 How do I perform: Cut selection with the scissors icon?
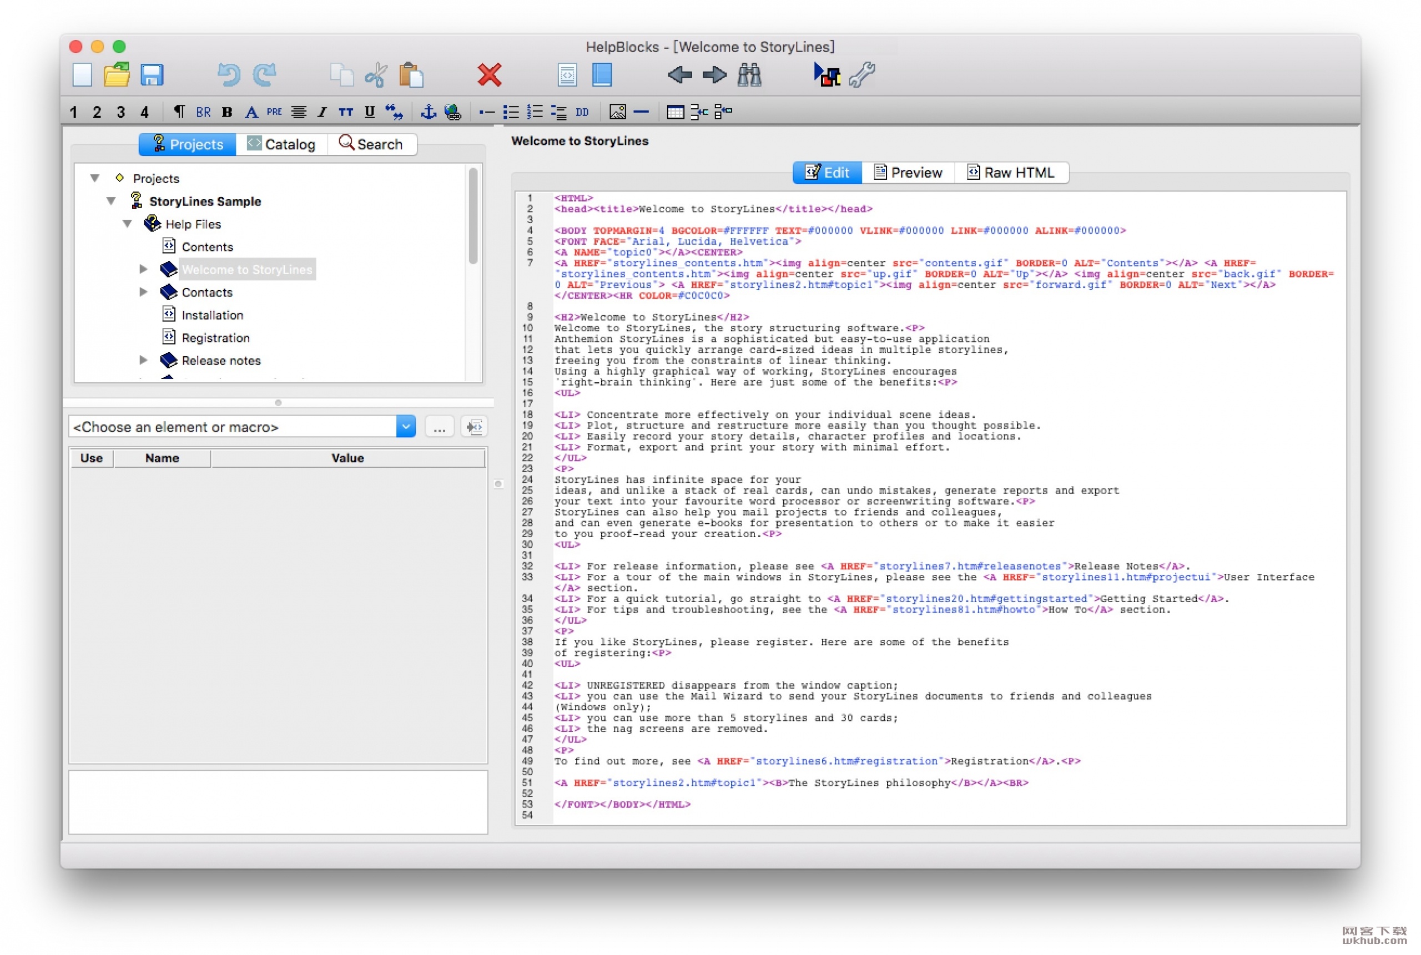click(376, 75)
